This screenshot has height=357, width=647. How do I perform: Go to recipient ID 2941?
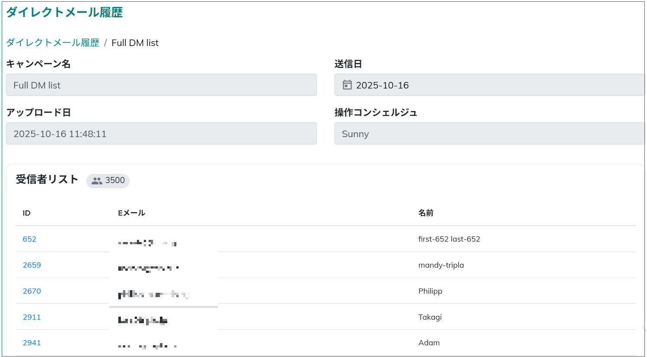pyautogui.click(x=32, y=343)
